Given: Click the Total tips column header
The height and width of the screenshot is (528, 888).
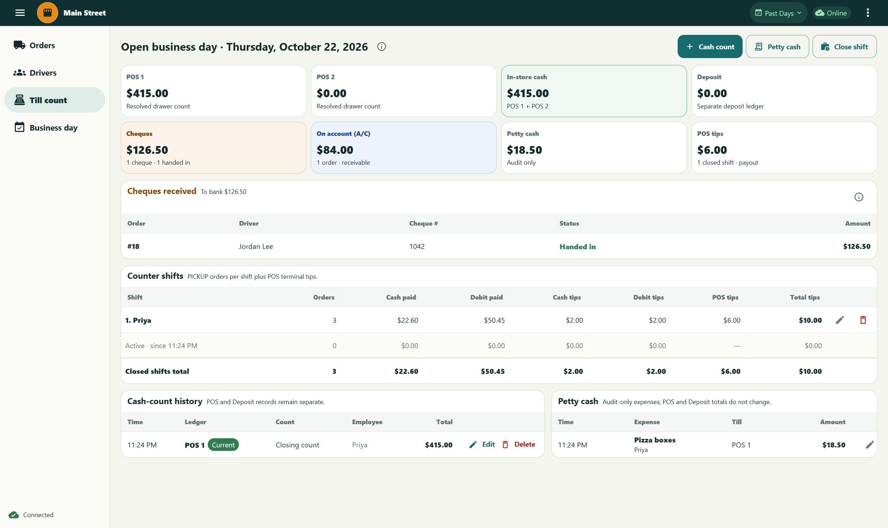Looking at the screenshot, I should click(804, 297).
